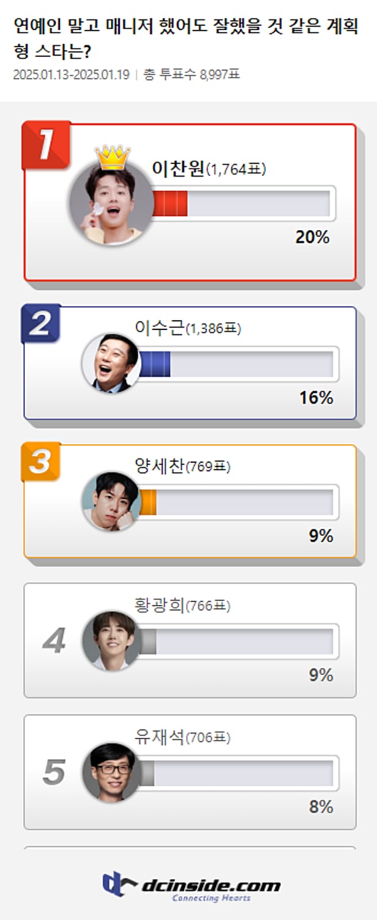Click the blue rank 2 badge
This screenshot has width=377, height=920.
click(41, 324)
